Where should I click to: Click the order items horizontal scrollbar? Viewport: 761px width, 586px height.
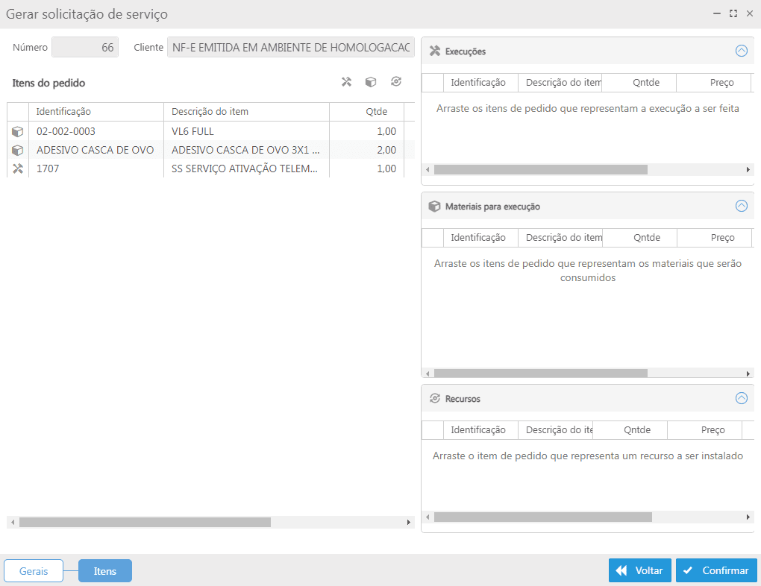(x=145, y=523)
